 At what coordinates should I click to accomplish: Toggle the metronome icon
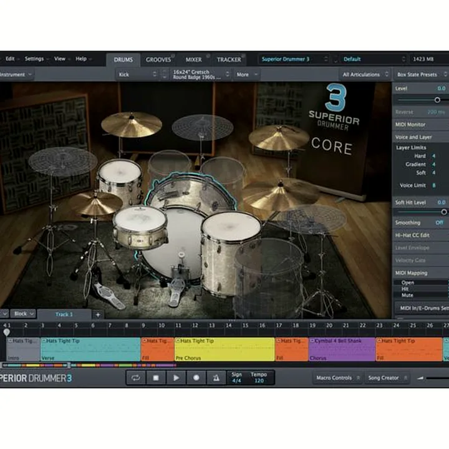pos(216,378)
